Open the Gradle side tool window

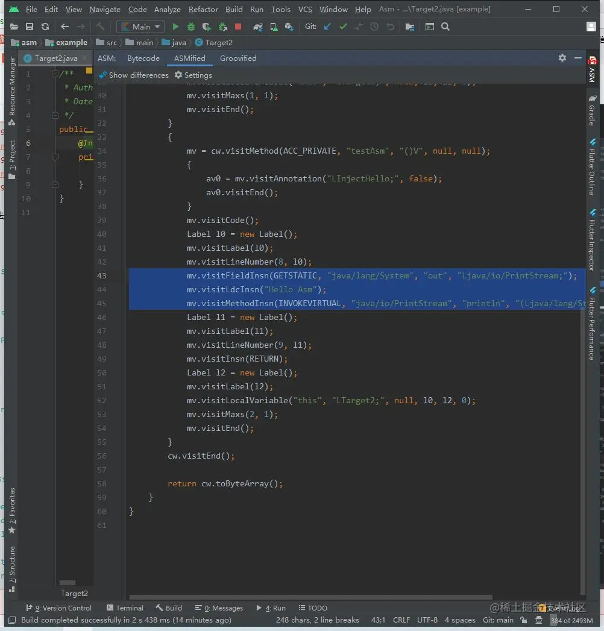[x=592, y=110]
